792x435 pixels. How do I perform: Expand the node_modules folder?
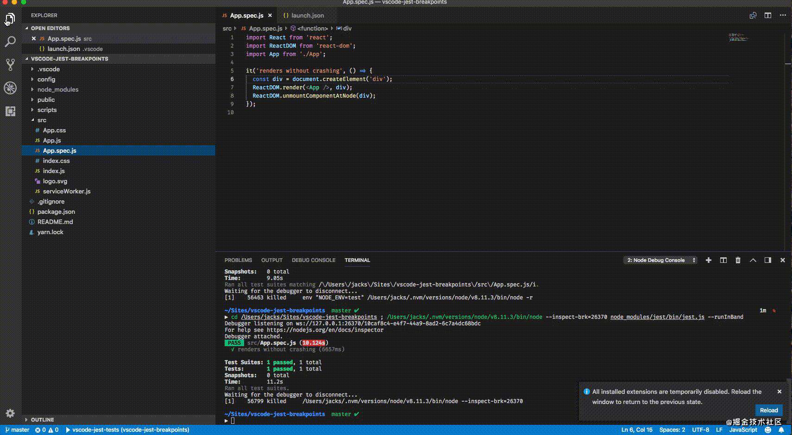coord(119,89)
